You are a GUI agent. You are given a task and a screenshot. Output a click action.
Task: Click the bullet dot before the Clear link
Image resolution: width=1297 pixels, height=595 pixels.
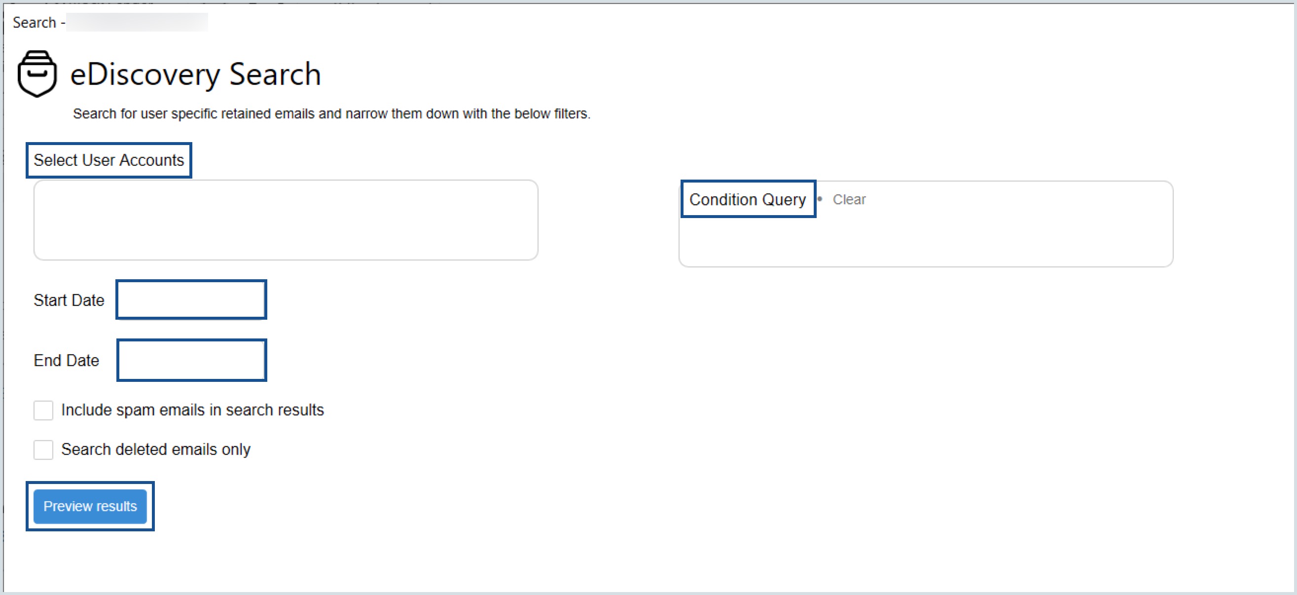pos(820,199)
